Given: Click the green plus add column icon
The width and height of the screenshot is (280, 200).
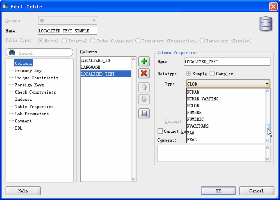Looking at the screenshot, I should [x=144, y=62].
